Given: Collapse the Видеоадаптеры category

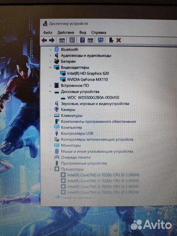Looking at the screenshot, I should (50, 68).
